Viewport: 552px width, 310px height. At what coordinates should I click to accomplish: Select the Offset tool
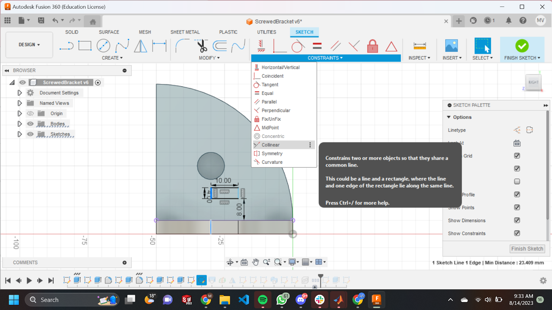(x=220, y=46)
